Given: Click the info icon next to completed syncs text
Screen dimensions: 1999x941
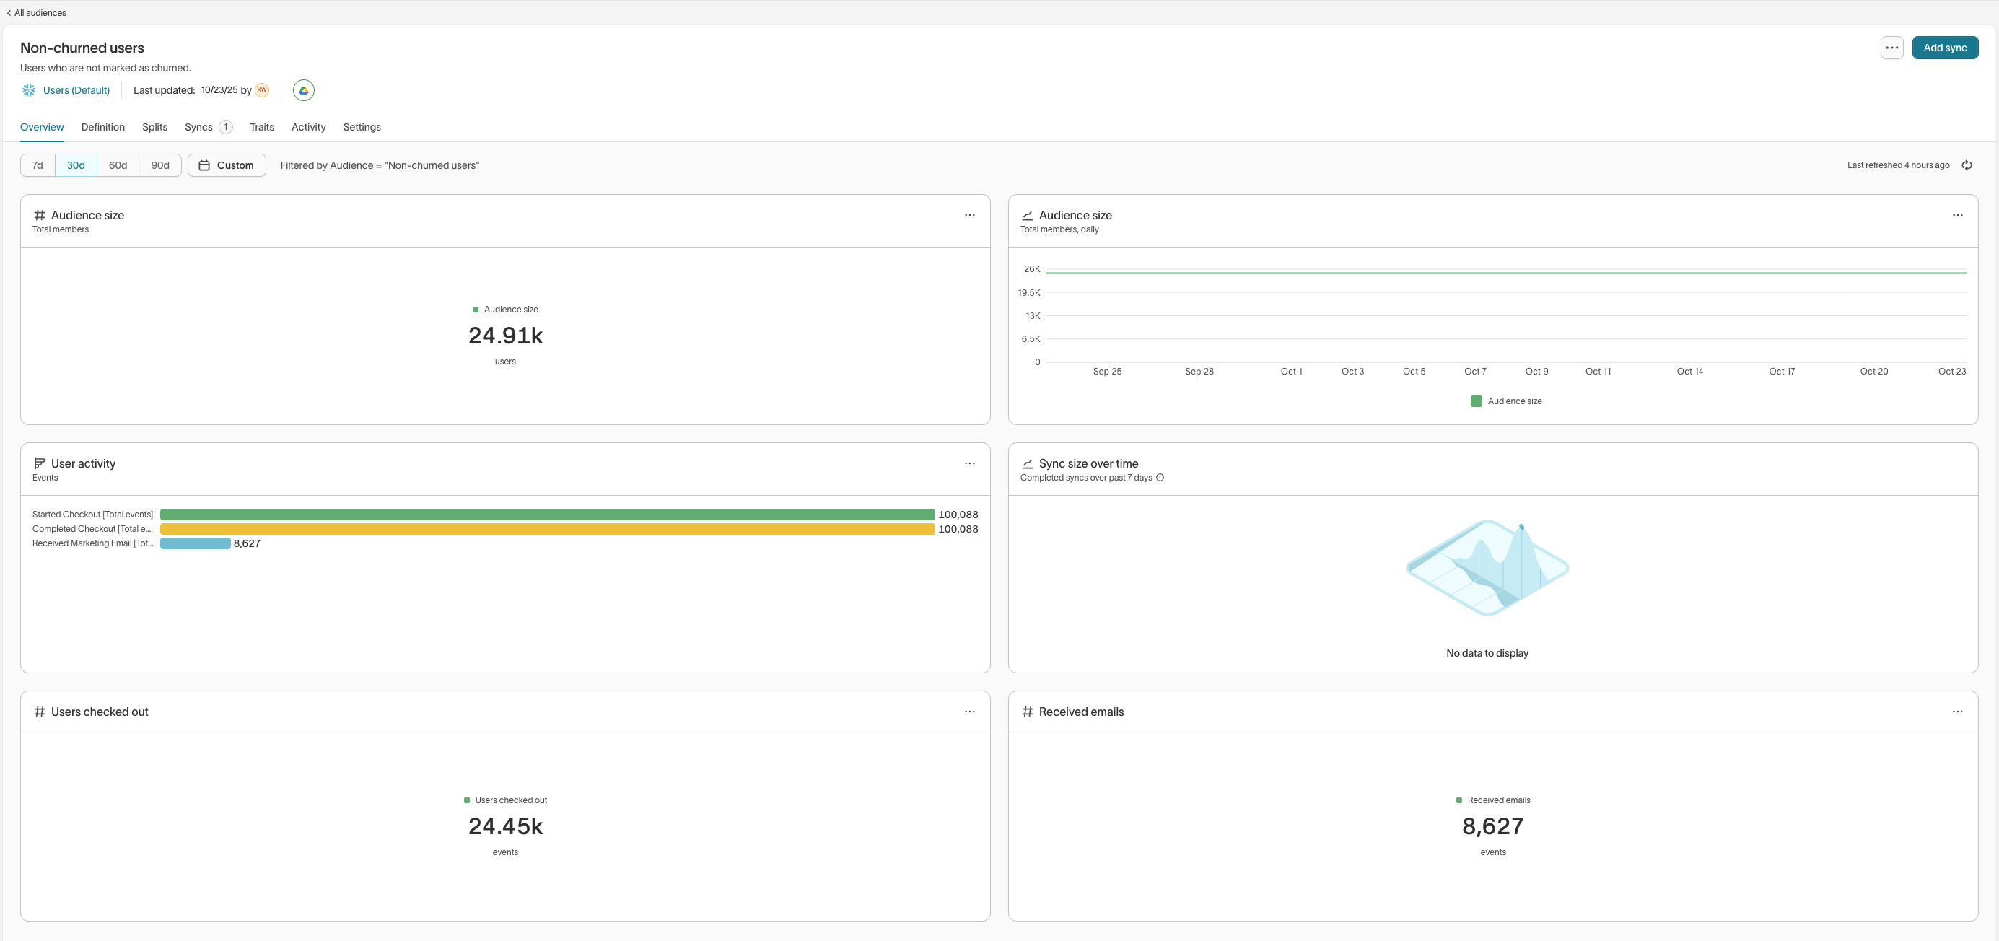Looking at the screenshot, I should (1160, 478).
